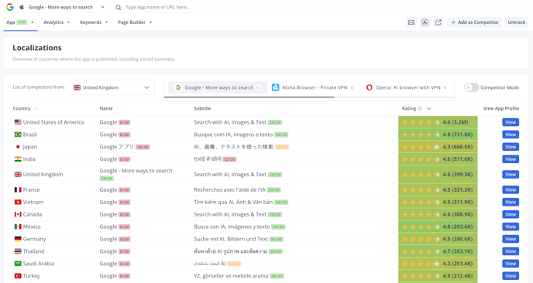The image size is (533, 283).
Task: Toggle Competitor Mode switch
Action: point(471,87)
